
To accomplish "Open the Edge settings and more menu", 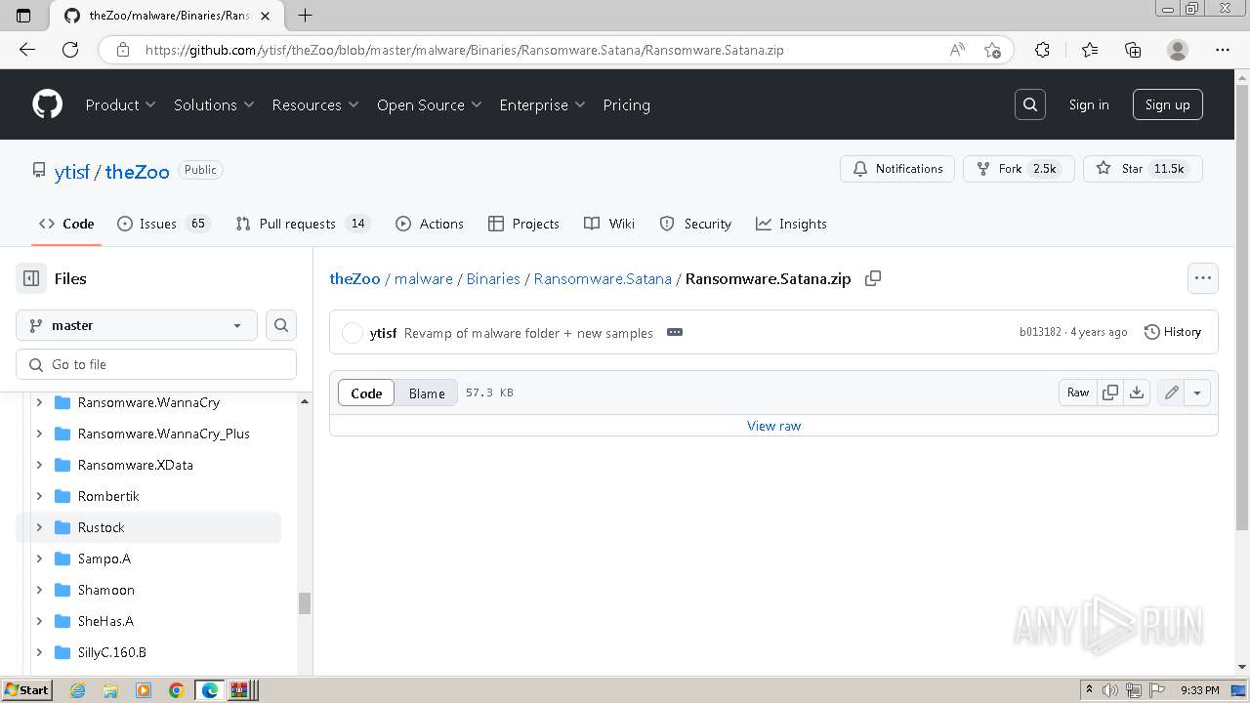I will tap(1223, 50).
